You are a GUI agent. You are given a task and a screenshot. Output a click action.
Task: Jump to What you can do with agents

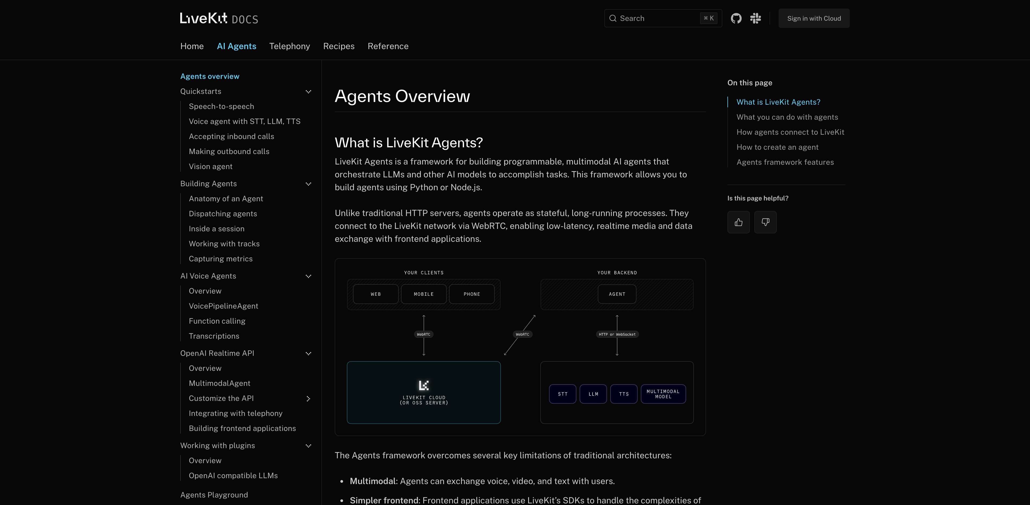coord(787,117)
